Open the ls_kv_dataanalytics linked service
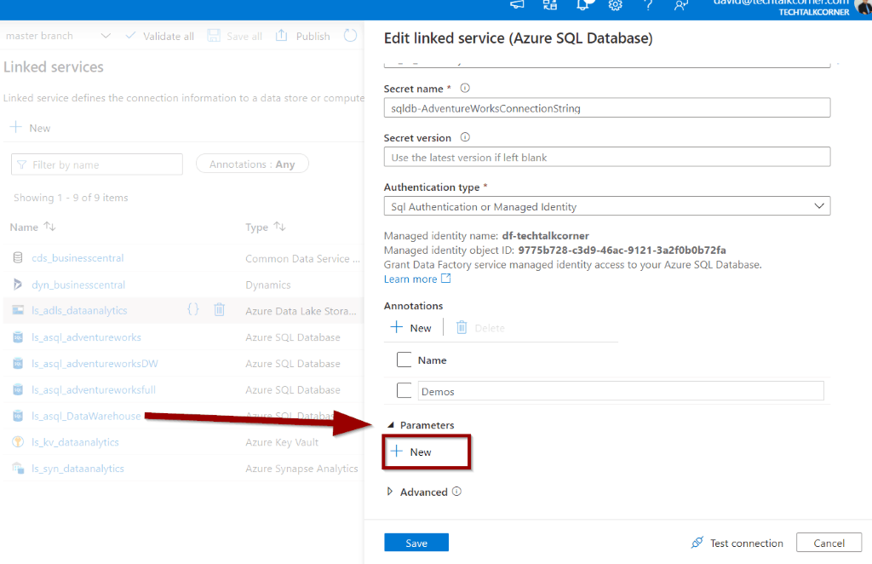 click(75, 442)
